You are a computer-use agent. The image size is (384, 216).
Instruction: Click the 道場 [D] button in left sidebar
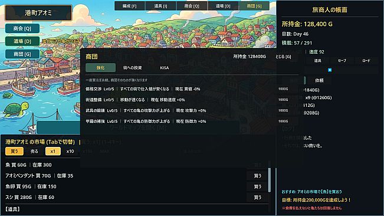point(22,41)
